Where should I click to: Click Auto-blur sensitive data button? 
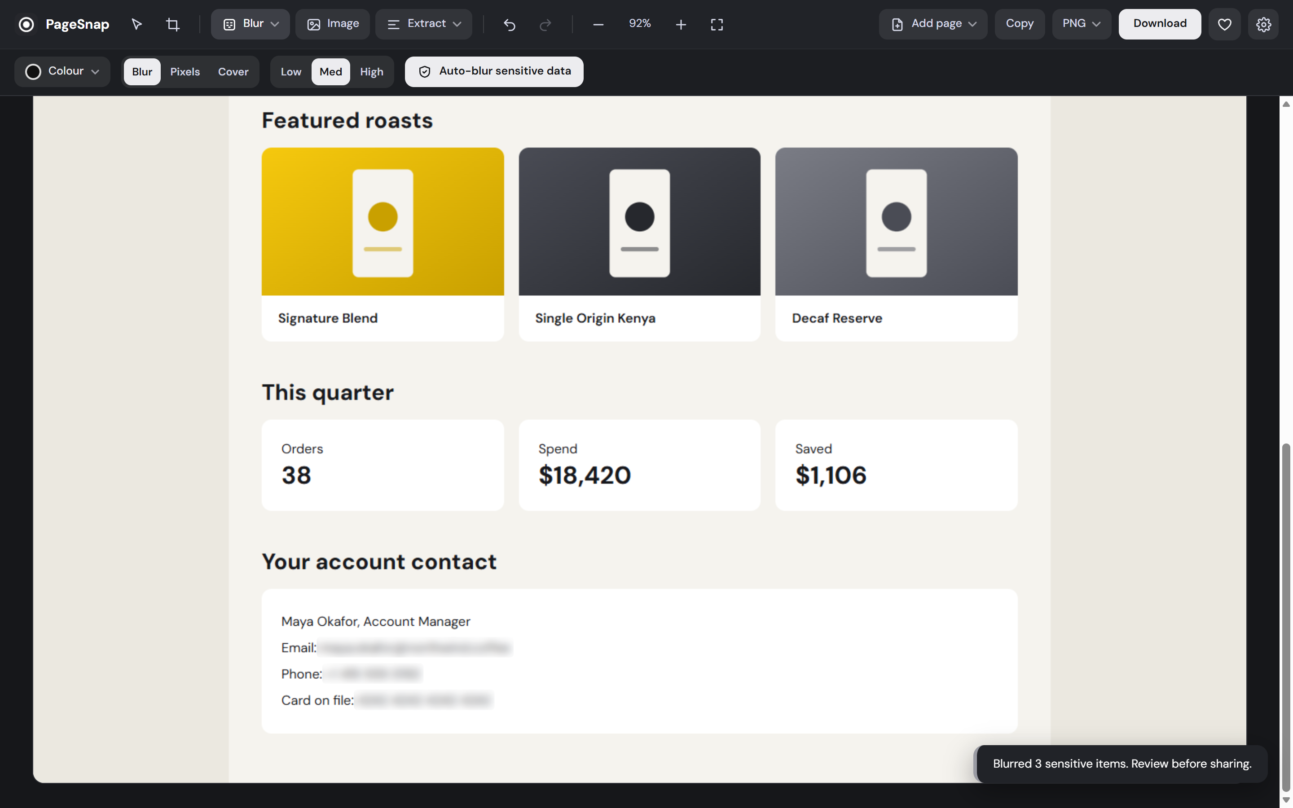pyautogui.click(x=494, y=72)
